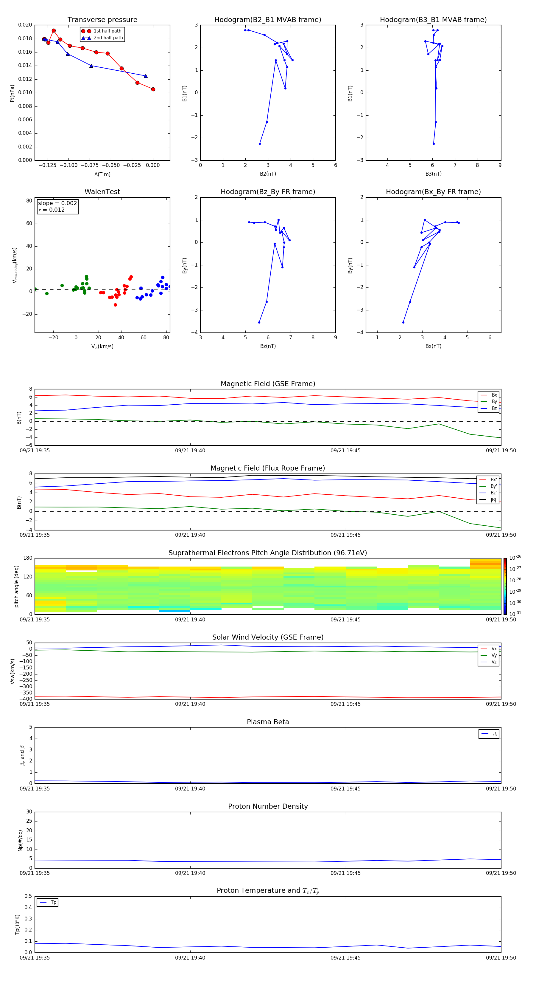The width and height of the screenshot is (536, 984).
Task: Click the 'B3(nT)' x-axis label
Action: (x=433, y=174)
